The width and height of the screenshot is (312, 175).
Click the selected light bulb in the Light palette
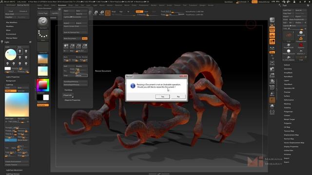20,52
